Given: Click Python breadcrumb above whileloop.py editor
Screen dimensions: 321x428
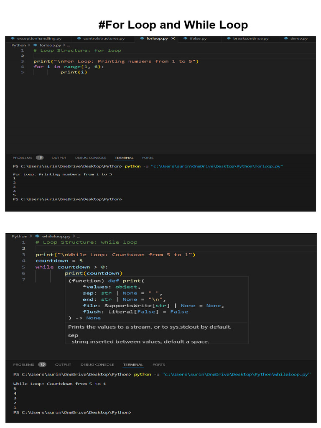Looking at the screenshot, I should click(19, 237).
